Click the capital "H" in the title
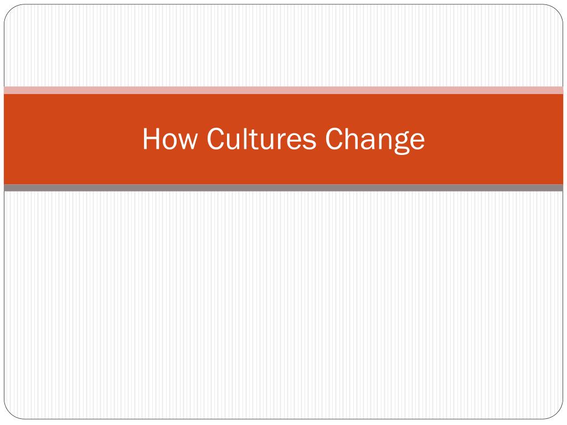 pyautogui.click(x=151, y=138)
